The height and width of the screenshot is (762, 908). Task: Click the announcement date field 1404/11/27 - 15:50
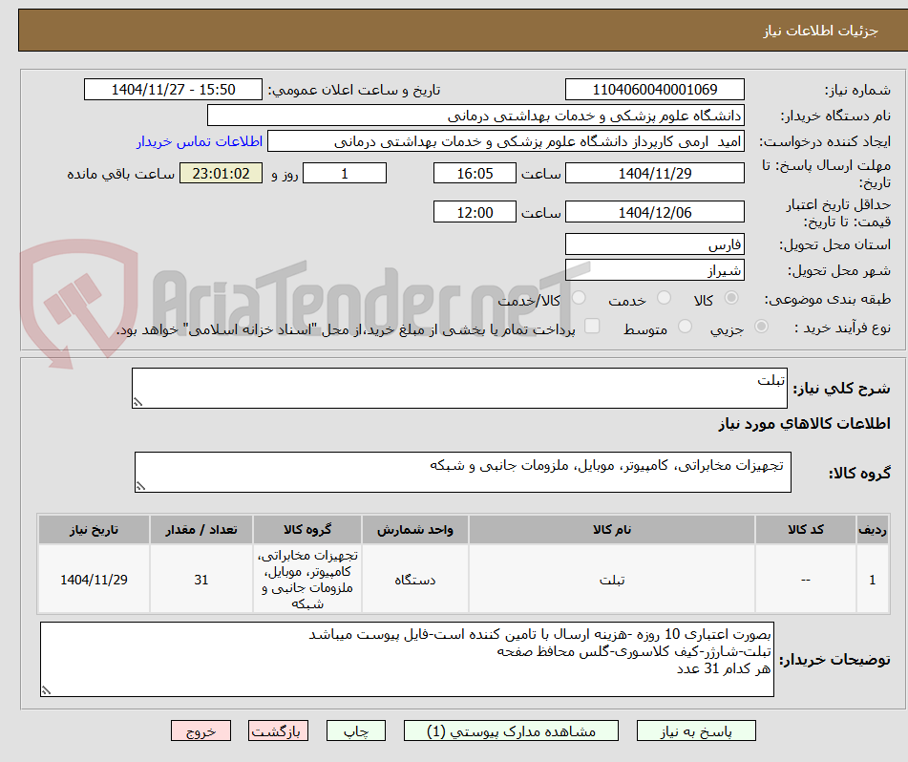173,90
